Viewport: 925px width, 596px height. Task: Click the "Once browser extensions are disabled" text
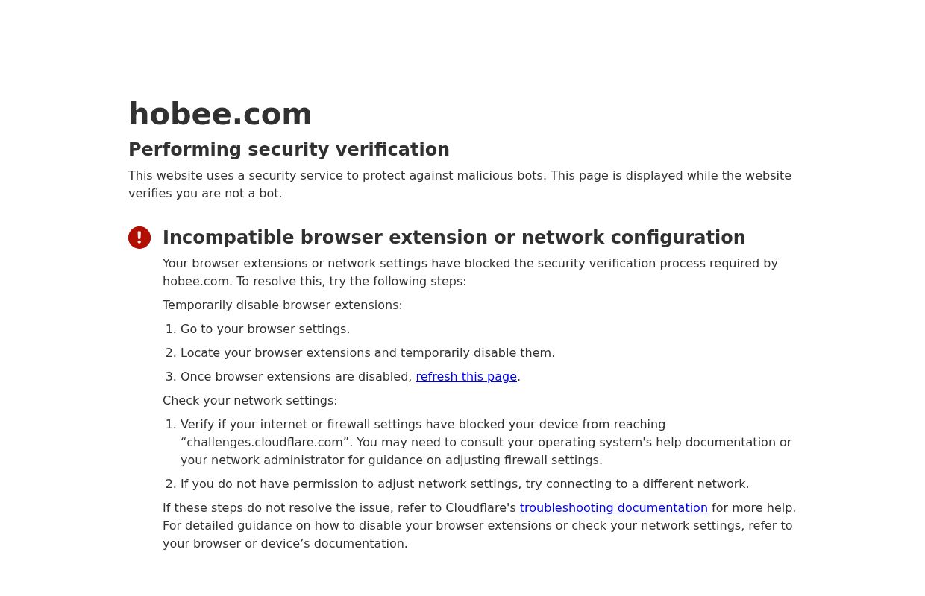tap(296, 377)
